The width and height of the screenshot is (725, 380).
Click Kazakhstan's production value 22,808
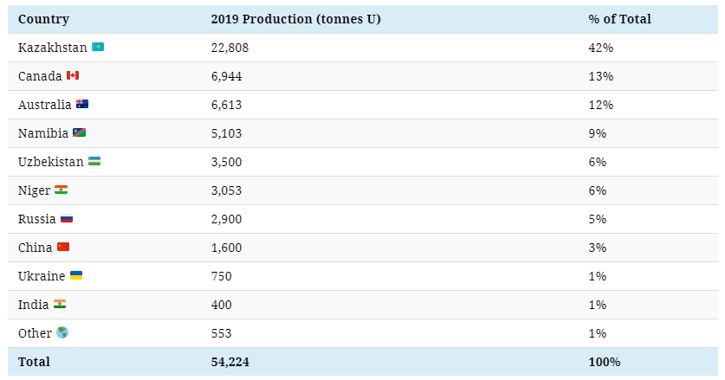point(230,48)
